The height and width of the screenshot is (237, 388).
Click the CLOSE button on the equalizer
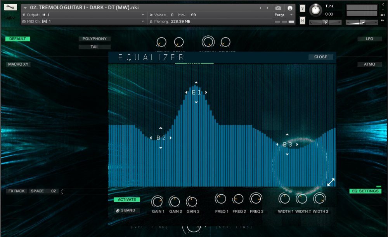(x=320, y=57)
